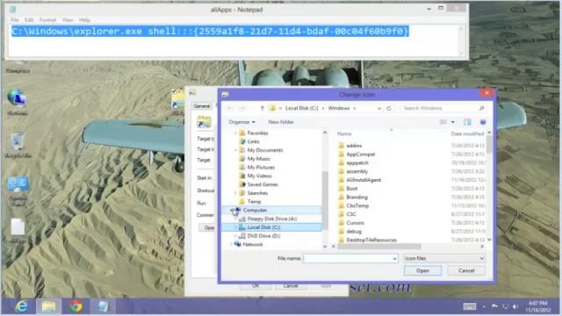
Task: Open Notepad Edit menu
Action: coord(29,19)
